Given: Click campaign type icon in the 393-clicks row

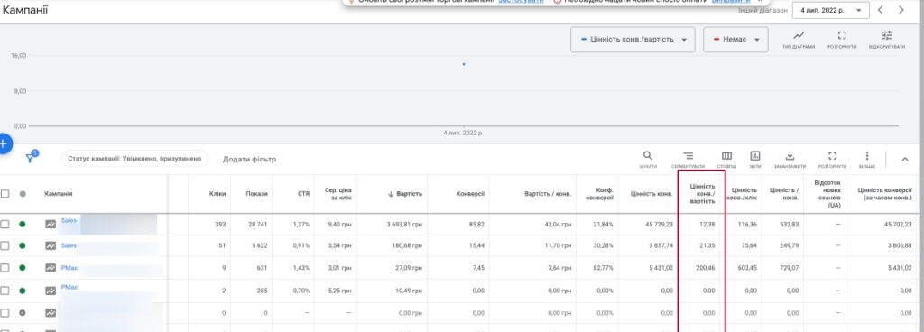Looking at the screenshot, I should (51, 224).
